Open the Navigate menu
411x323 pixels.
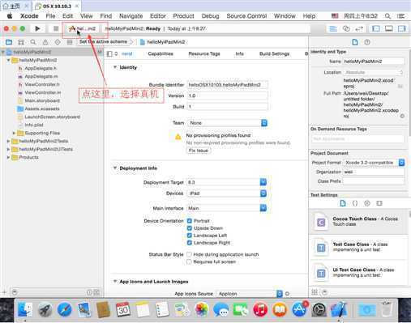131,16
